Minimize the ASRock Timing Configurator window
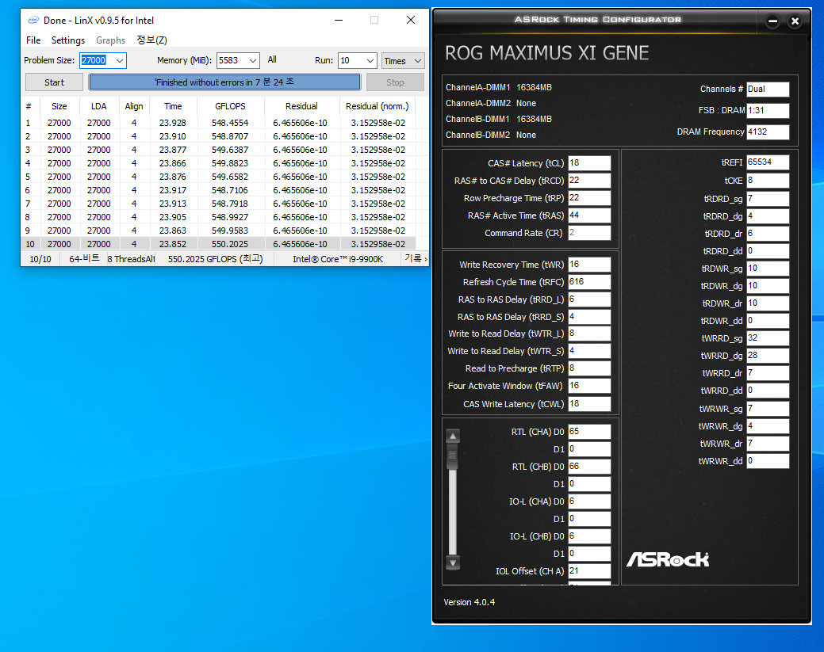The width and height of the screenshot is (824, 652). (x=772, y=21)
